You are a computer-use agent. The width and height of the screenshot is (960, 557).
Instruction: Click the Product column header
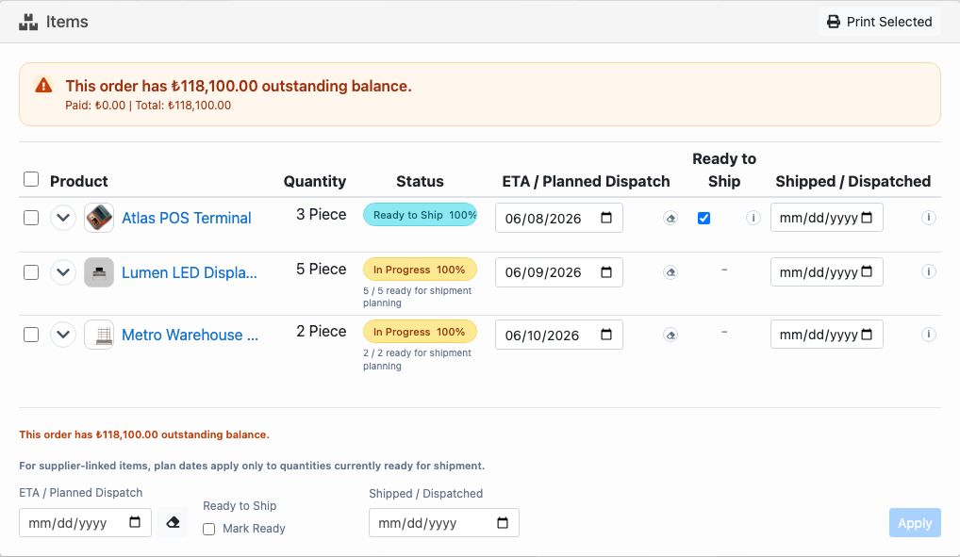click(x=79, y=181)
